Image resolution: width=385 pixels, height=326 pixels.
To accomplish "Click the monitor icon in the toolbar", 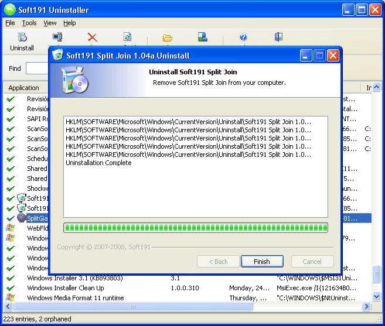I will pos(57,37).
